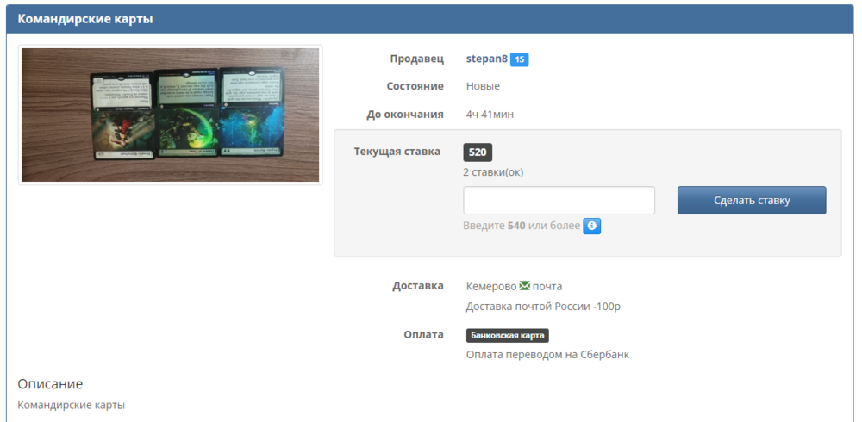Click the Описание section heading

pyautogui.click(x=50, y=384)
